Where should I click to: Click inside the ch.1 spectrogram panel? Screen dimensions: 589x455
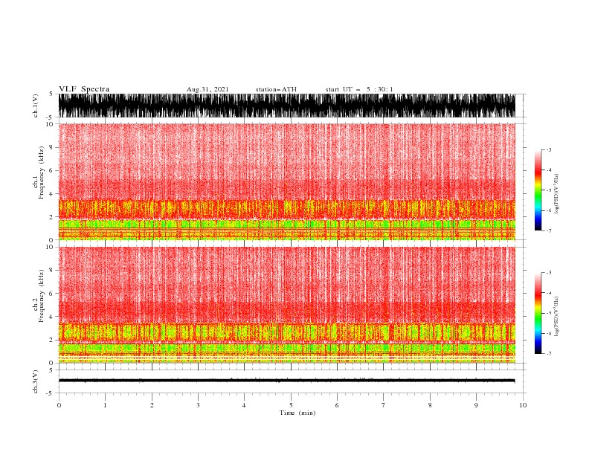point(287,181)
